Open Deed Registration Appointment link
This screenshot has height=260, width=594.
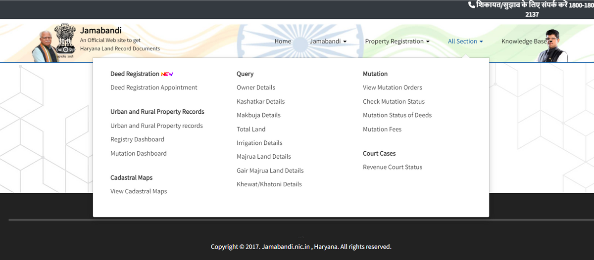pos(154,87)
